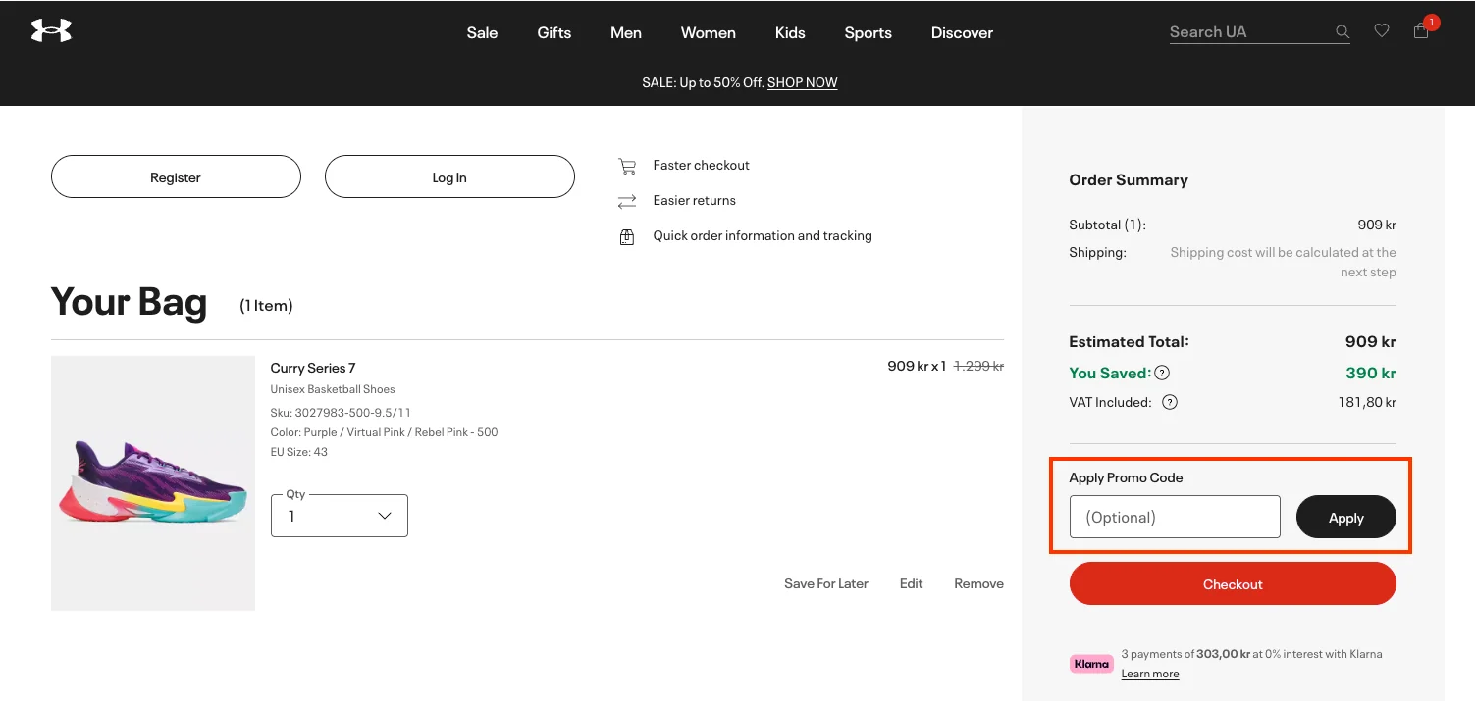The image size is (1475, 701).
Task: Focus the promo code input field
Action: (1174, 517)
